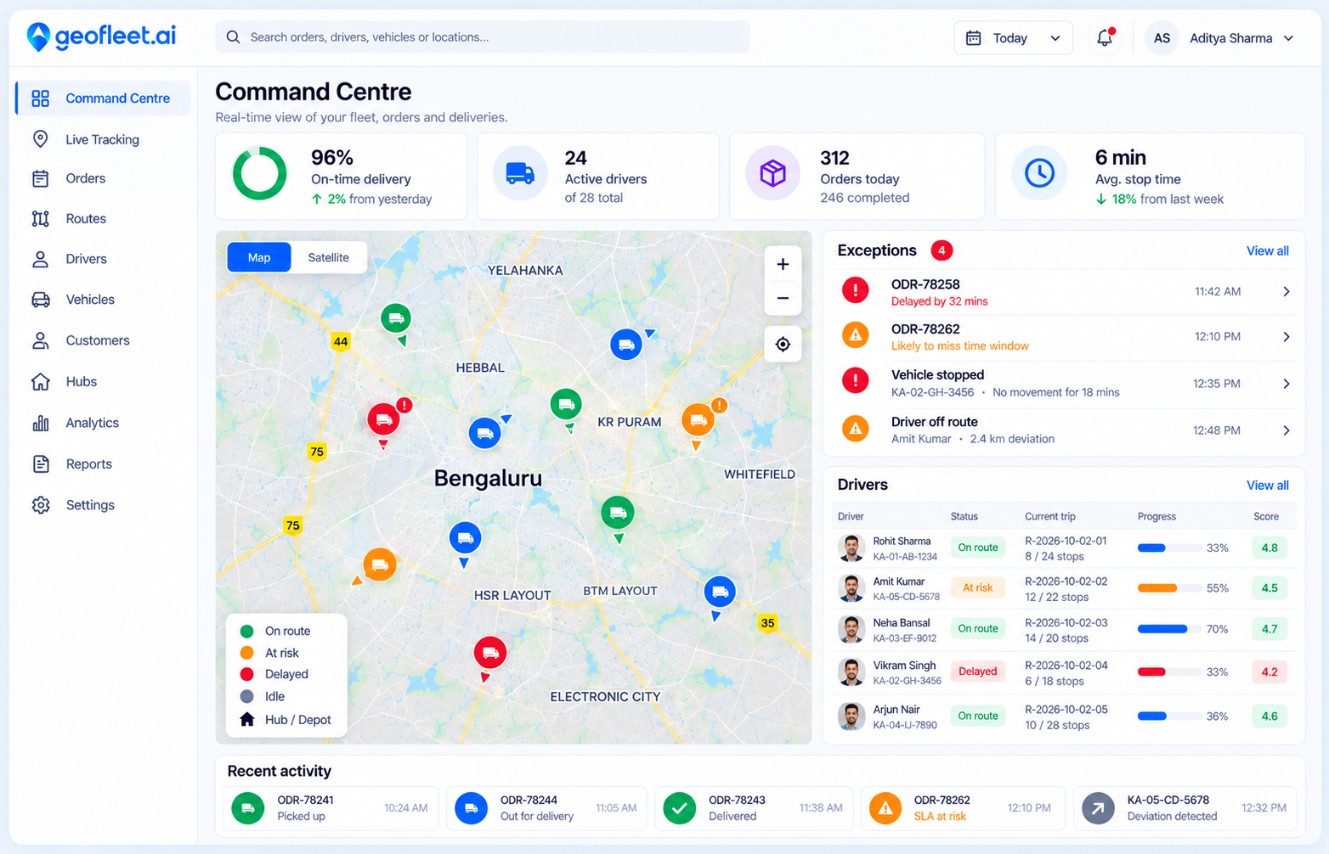1329x854 pixels.
Task: Click View all in Drivers panel
Action: 1267,485
